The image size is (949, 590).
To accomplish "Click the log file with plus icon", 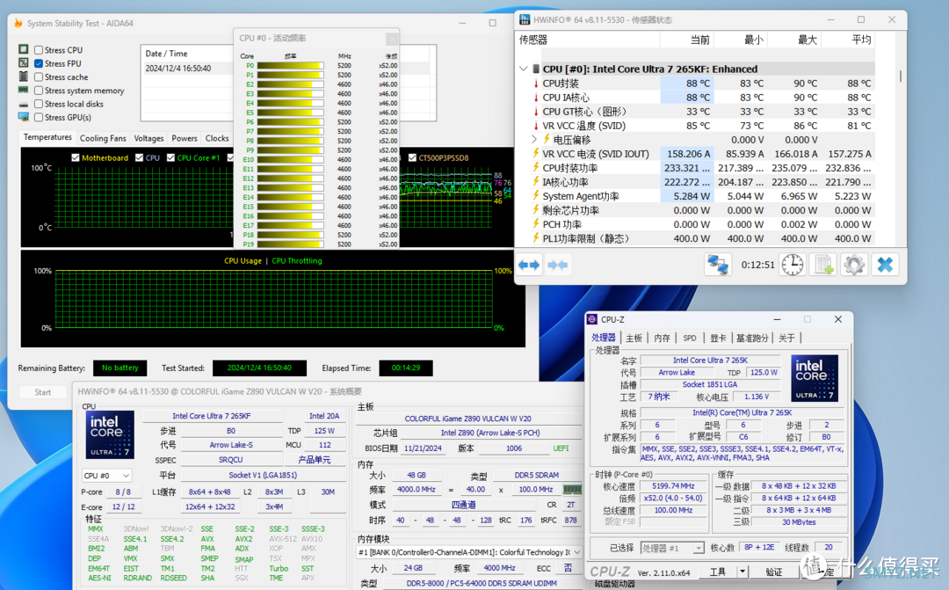I will point(823,265).
